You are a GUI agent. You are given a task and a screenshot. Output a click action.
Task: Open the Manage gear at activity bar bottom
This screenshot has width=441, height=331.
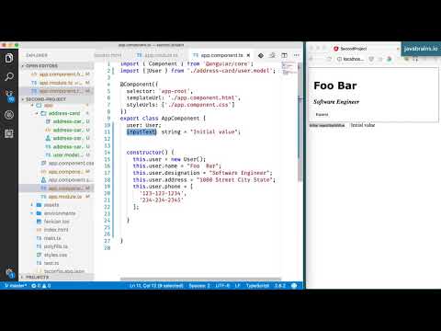(9, 272)
